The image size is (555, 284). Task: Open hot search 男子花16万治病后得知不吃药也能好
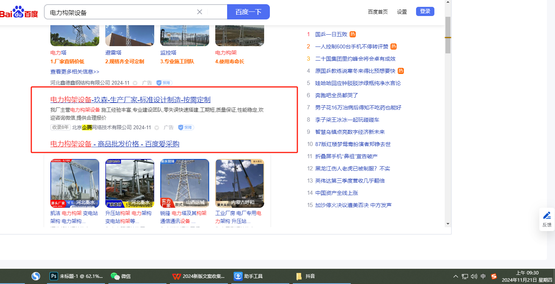pos(358,108)
